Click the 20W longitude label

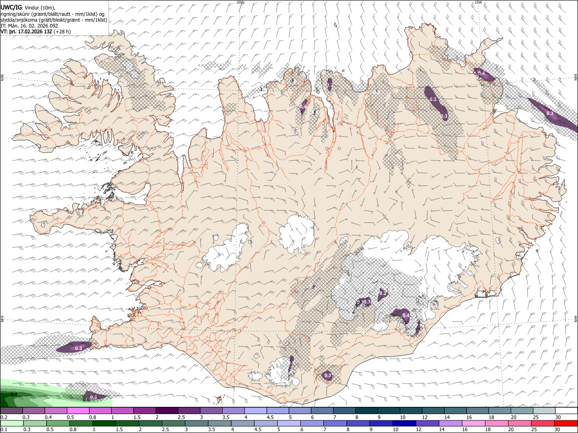point(240,2)
